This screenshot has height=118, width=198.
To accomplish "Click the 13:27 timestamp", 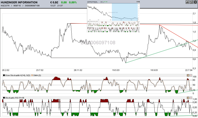I will pos(53,6).
